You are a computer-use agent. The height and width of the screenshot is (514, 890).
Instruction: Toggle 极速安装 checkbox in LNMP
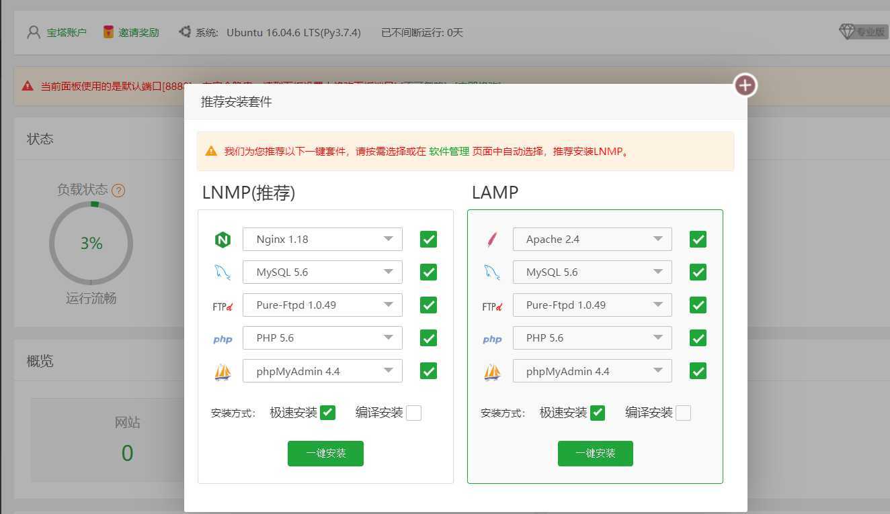point(327,413)
